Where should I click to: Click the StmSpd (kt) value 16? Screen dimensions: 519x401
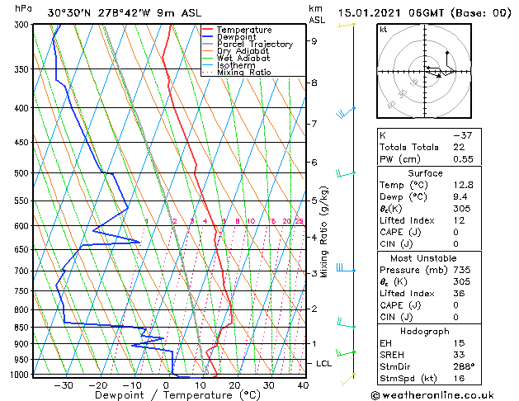tap(459, 378)
